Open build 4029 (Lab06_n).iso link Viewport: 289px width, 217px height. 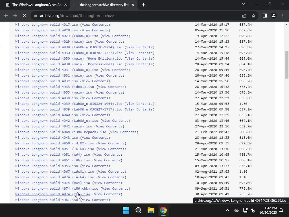pyautogui.click(x=57, y=36)
